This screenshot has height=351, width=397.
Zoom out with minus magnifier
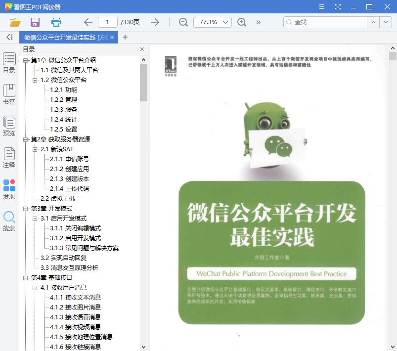click(183, 22)
